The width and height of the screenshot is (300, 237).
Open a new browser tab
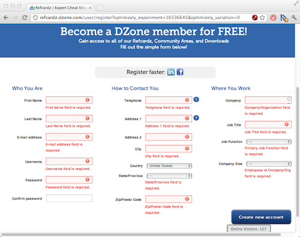[100, 8]
